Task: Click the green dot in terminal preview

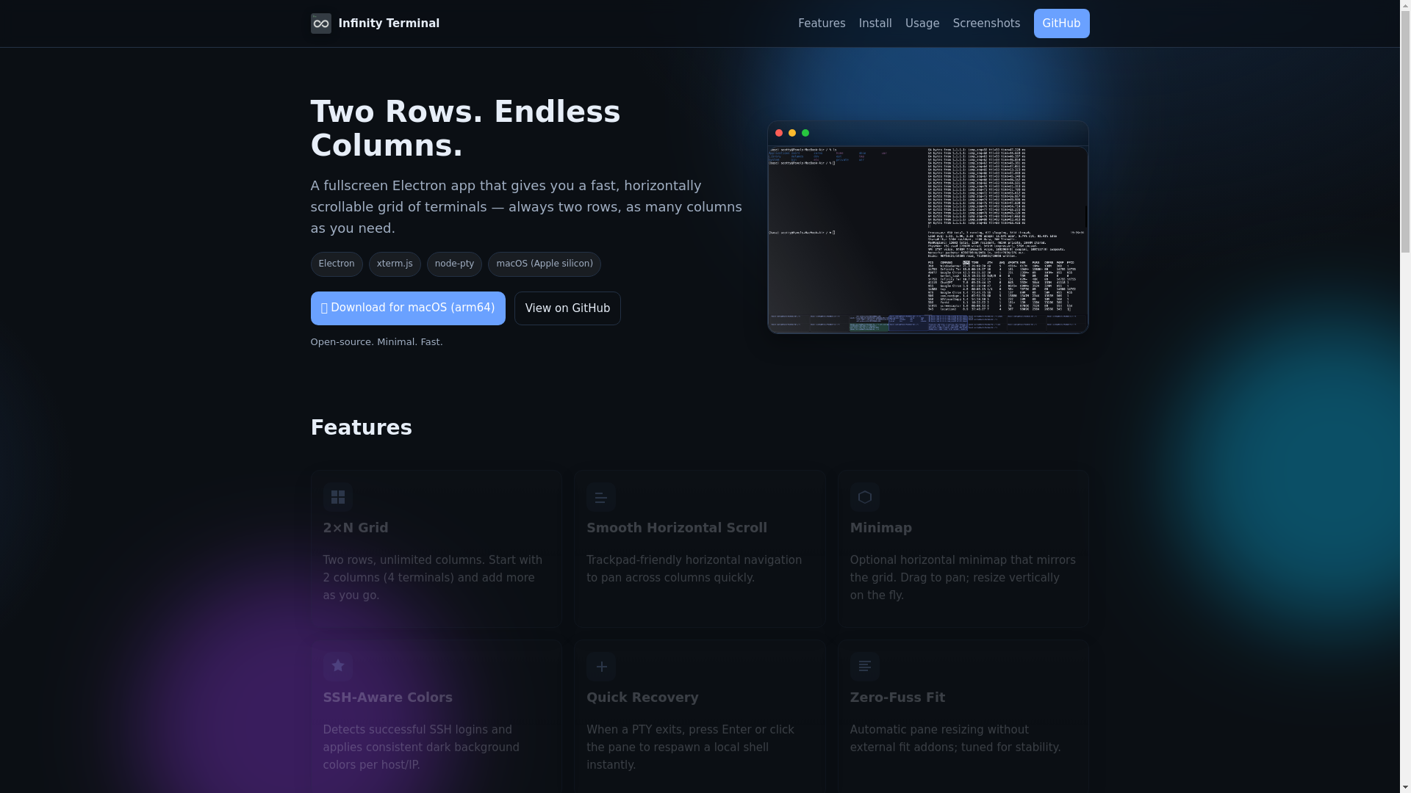Action: [805, 133]
